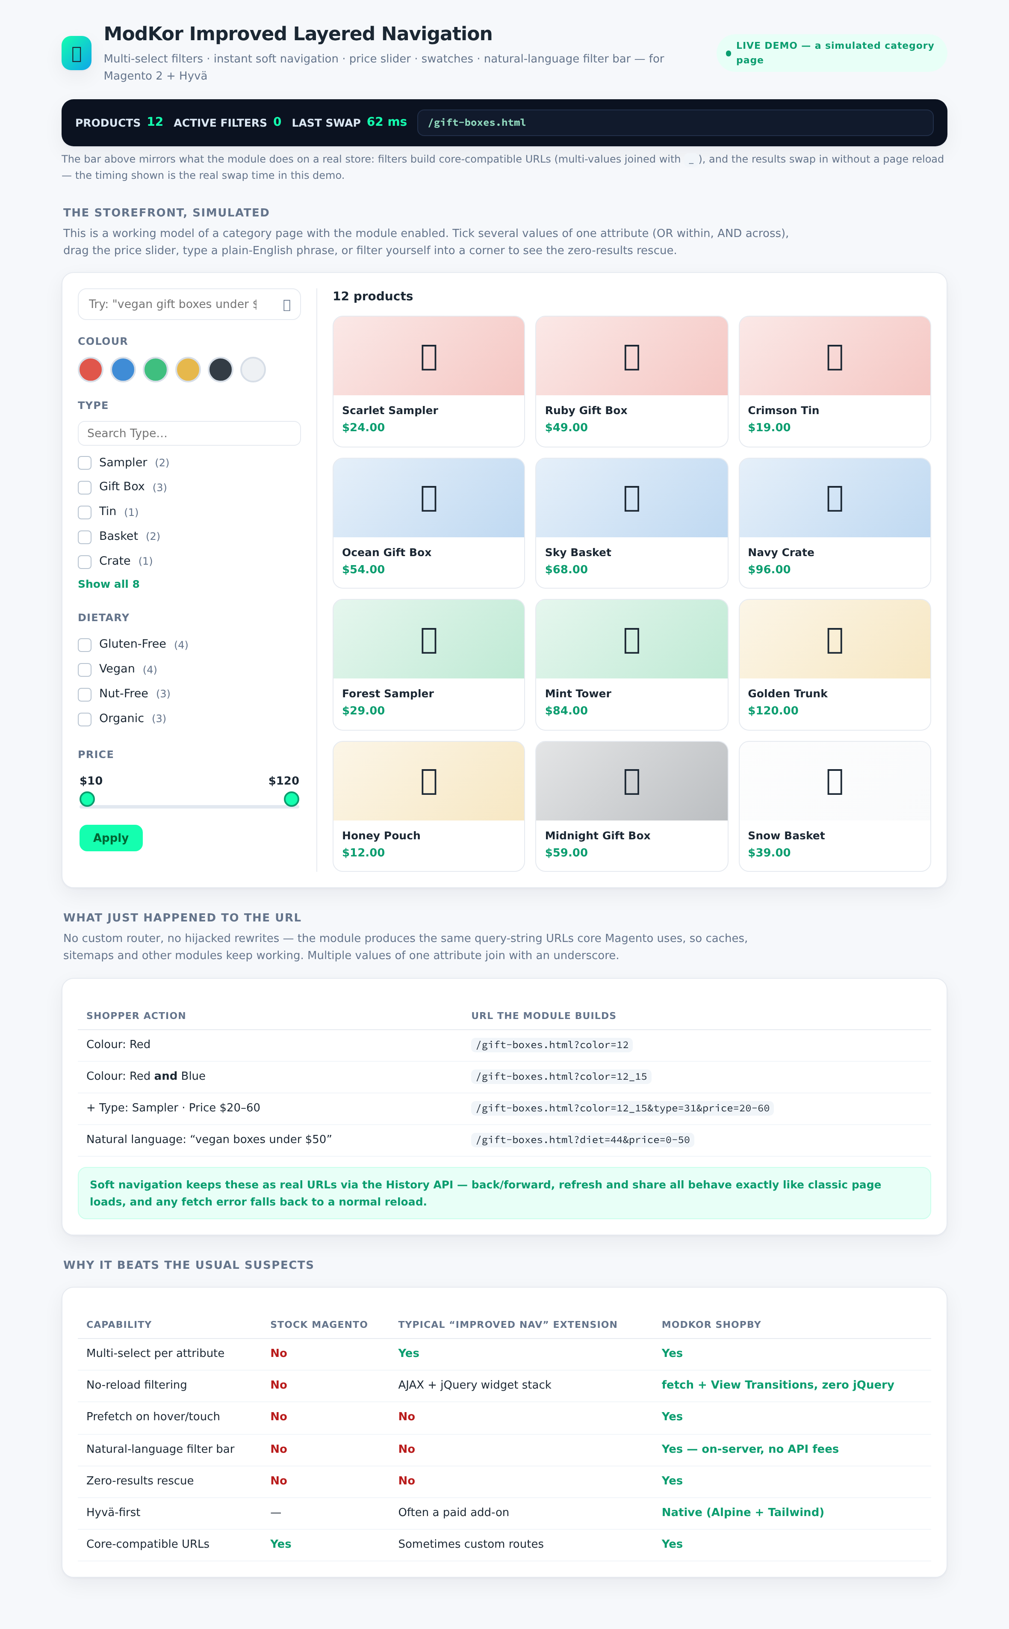Viewport: 1009px width, 1629px height.
Task: Click the icon inside the natural-language filter bar
Action: 286,305
